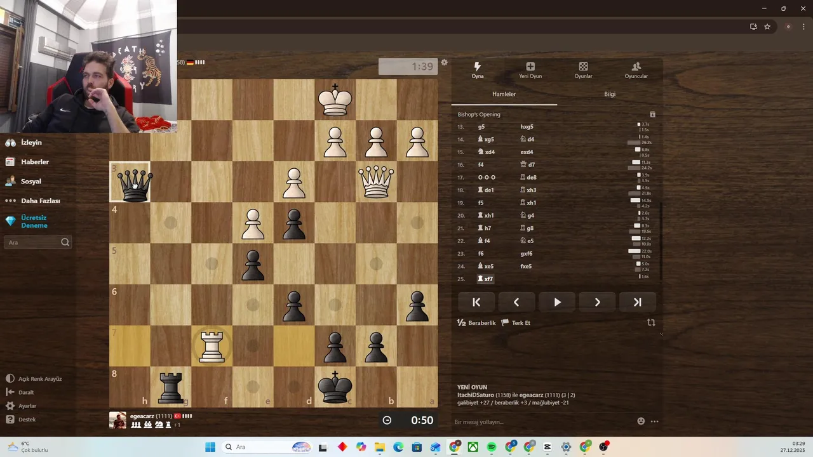The image size is (813, 457).
Task: Play through the moves automatically
Action: tap(557, 302)
